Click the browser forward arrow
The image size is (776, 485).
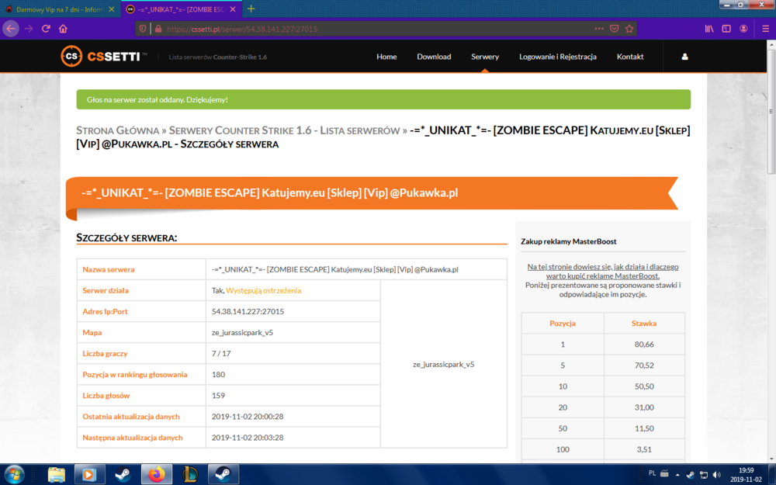click(x=29, y=29)
